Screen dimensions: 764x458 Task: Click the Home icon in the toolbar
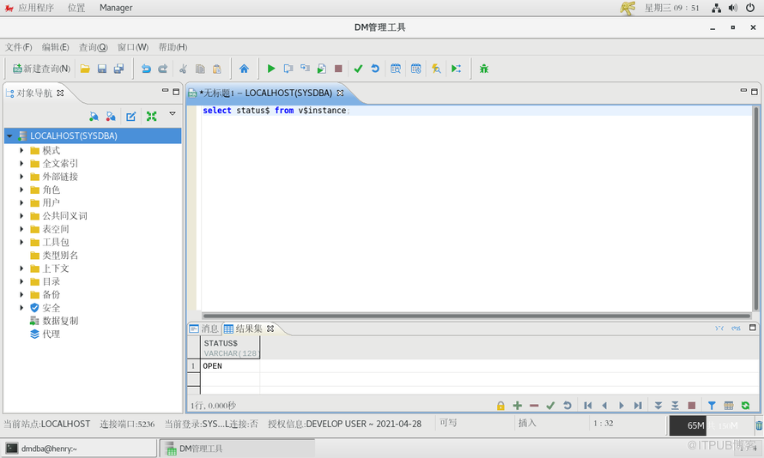244,69
